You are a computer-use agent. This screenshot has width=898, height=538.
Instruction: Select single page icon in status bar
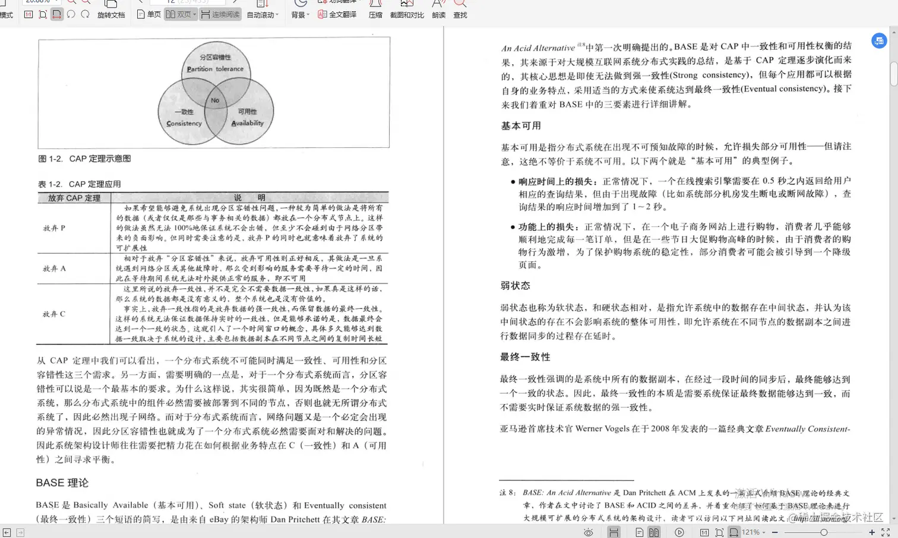[639, 533]
